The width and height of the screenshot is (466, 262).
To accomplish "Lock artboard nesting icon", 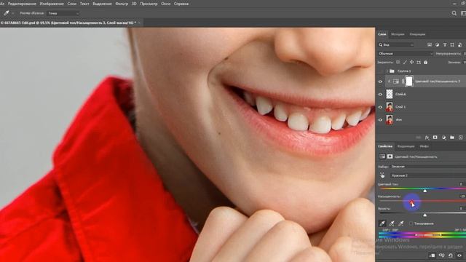I will point(419,62).
